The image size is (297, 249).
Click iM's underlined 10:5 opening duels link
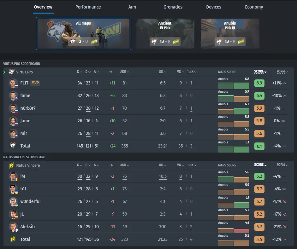coord(163,176)
